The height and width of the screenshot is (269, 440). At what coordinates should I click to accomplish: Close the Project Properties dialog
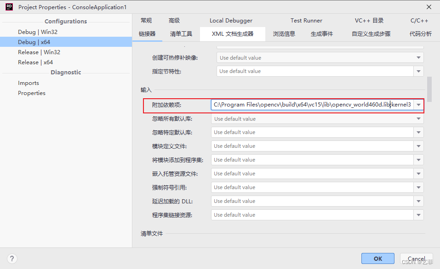[429, 7]
